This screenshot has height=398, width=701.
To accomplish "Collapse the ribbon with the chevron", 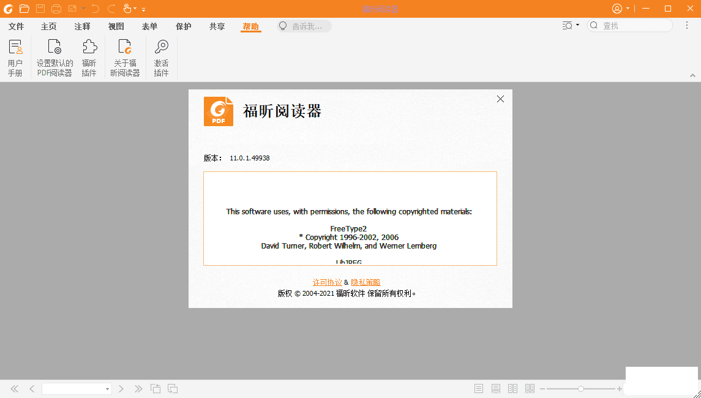I will click(692, 75).
